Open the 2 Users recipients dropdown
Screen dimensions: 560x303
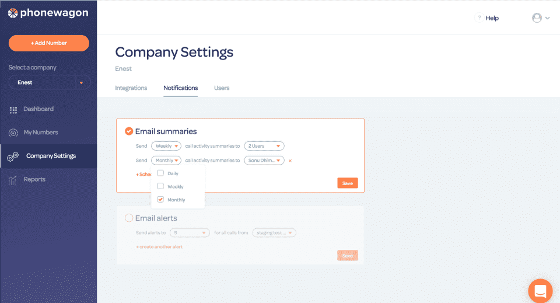264,146
